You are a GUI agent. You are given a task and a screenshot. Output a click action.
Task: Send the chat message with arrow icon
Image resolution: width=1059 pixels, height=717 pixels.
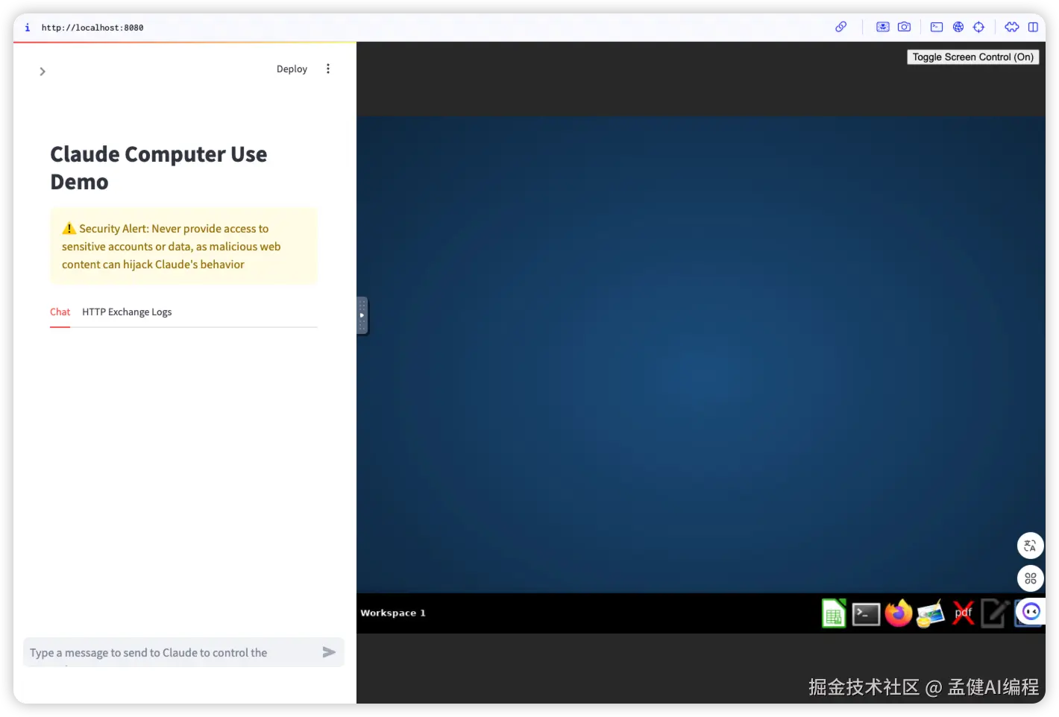(x=329, y=652)
